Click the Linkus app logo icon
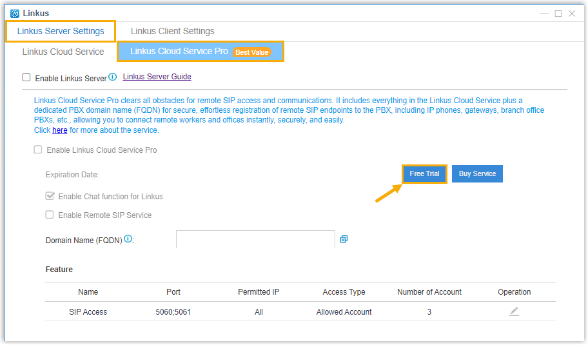The width and height of the screenshot is (588, 345). tap(15, 13)
